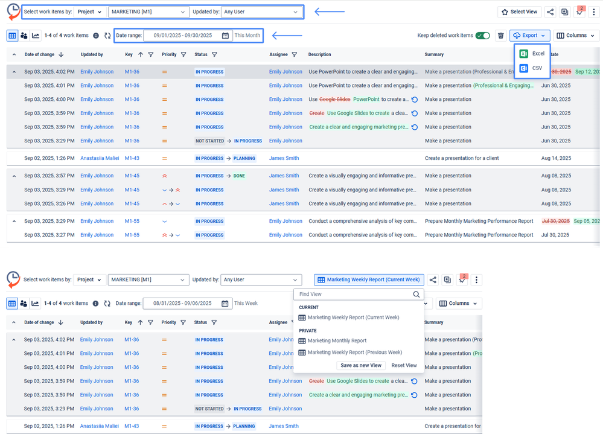Viewport: 603px width, 434px height.
Task: Click Create a presentation for a client summary, top
Action: pos(462,158)
